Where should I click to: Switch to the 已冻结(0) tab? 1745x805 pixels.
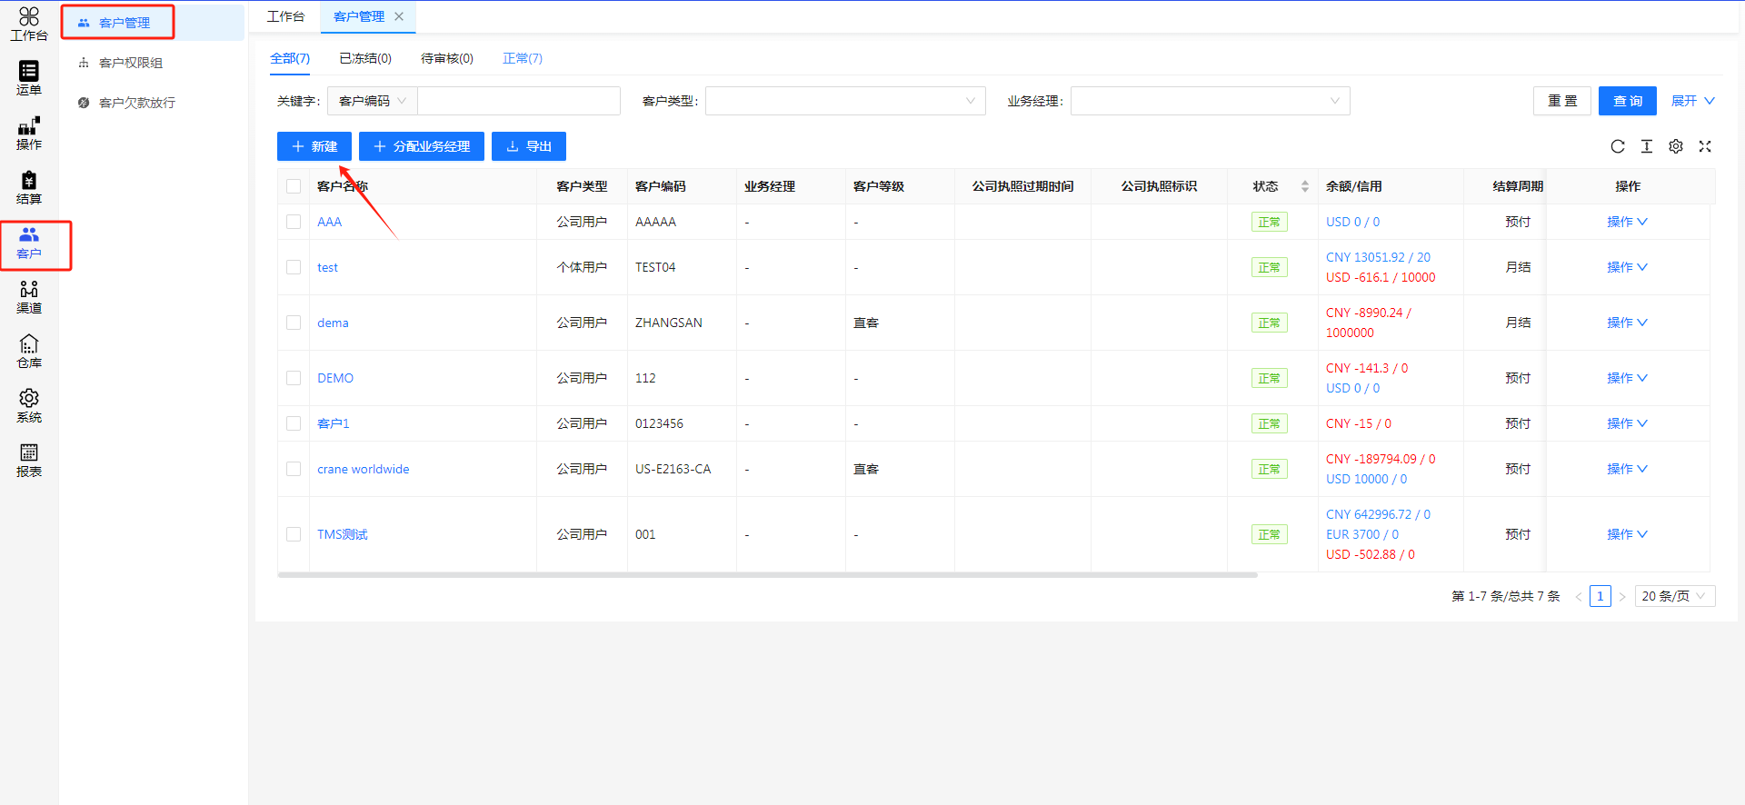pyautogui.click(x=364, y=58)
